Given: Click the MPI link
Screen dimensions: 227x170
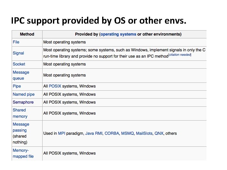Looking at the screenshot, I should click(x=62, y=133).
